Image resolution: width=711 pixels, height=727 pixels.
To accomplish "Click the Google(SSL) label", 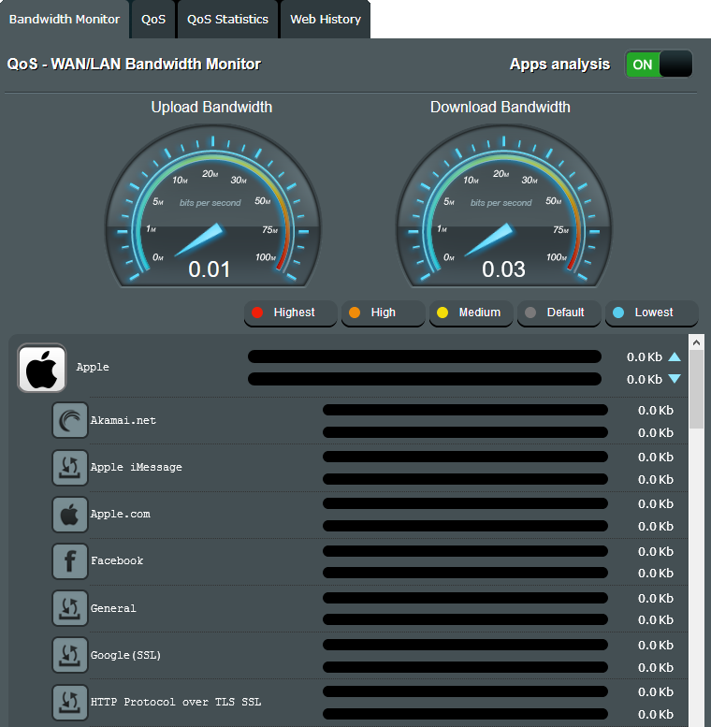I will (125, 655).
